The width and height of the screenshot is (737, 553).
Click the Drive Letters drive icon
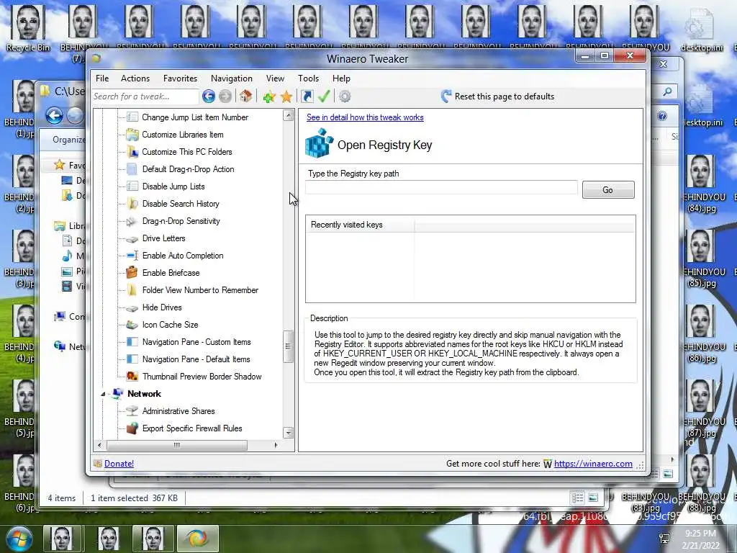[132, 239]
